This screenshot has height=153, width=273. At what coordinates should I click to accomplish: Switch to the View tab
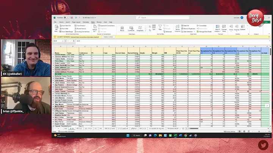(105, 22)
